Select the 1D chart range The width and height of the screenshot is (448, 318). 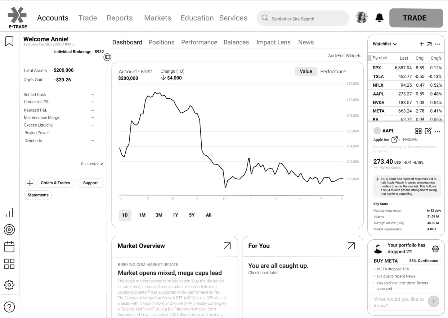pos(125,215)
